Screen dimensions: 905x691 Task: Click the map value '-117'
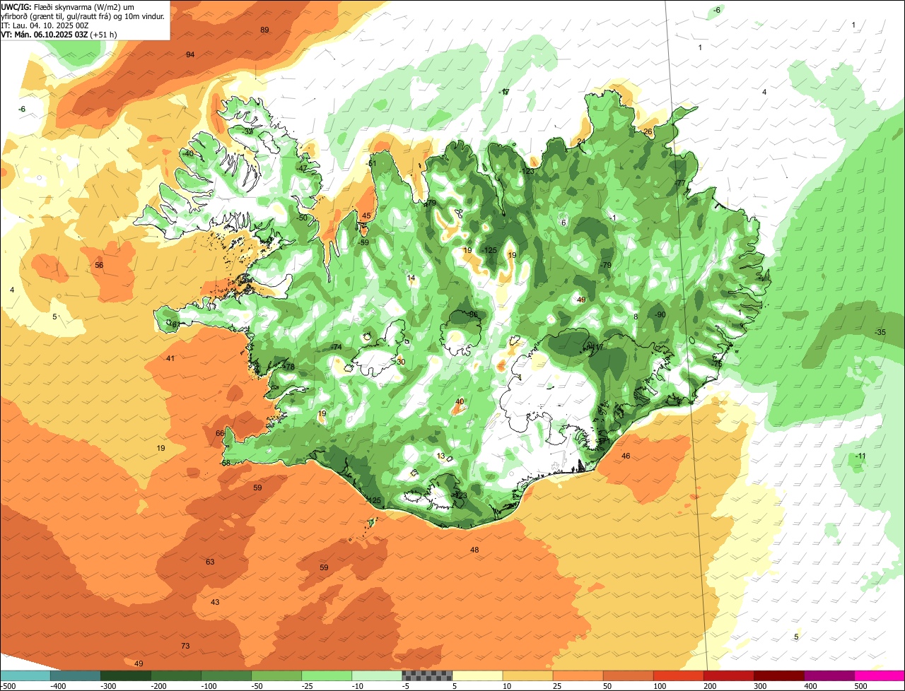596,347
